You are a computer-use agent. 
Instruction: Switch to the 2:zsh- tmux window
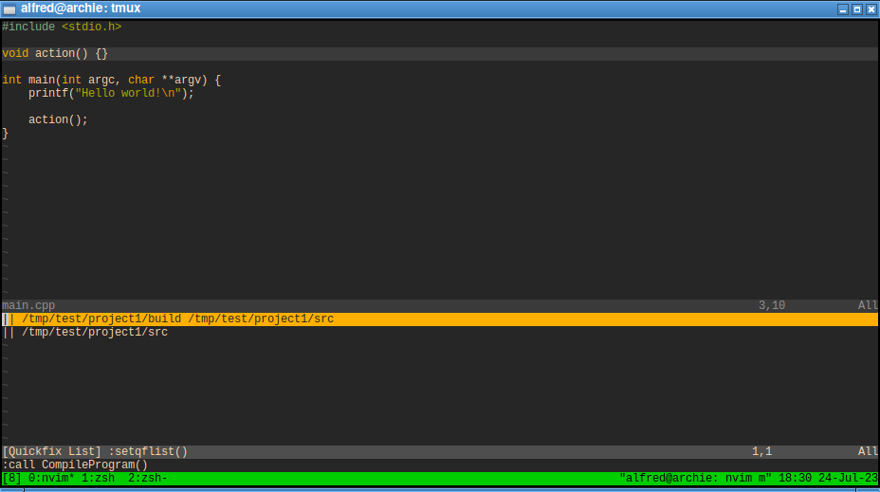(148, 478)
